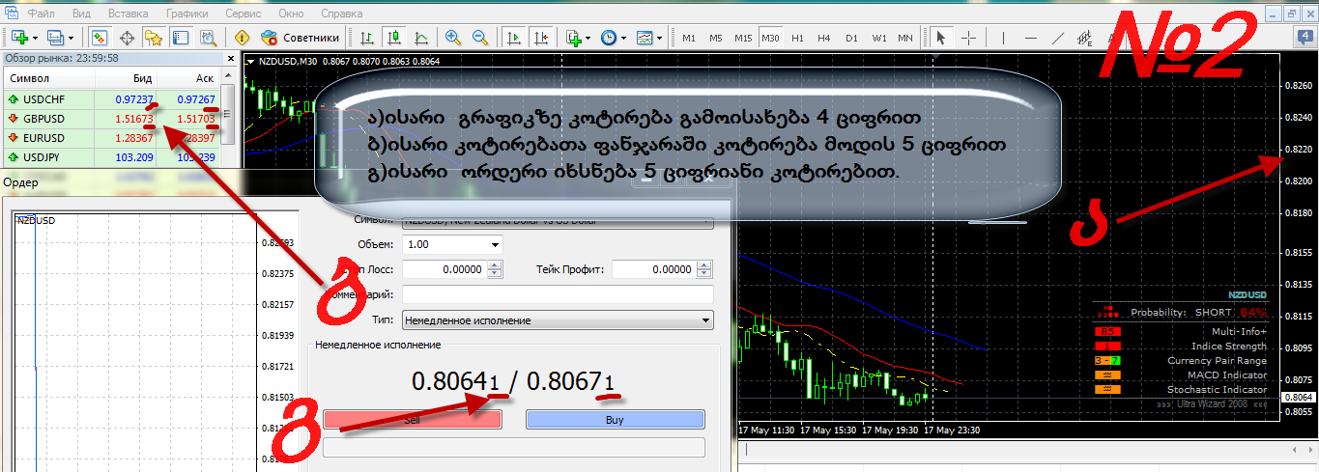Open the chart templates dropdown arrow
Image resolution: width=1319 pixels, height=472 pixels.
tap(659, 38)
